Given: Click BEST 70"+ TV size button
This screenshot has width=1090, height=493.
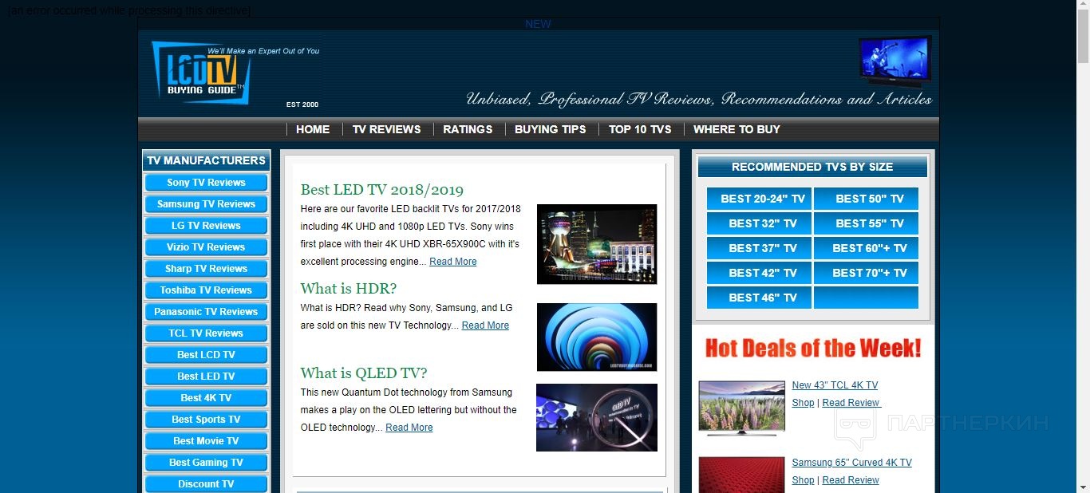Looking at the screenshot, I should click(x=867, y=273).
